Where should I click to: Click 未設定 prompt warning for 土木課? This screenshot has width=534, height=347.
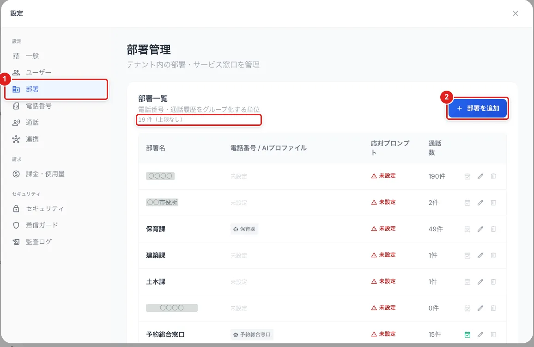(383, 281)
